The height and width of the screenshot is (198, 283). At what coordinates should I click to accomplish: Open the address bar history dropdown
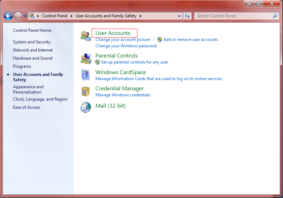coord(179,16)
